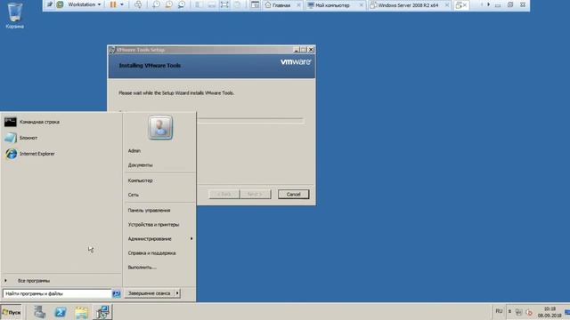Open Windows Explorer folder on taskbar
Screen dimensions: 570x320
tap(81, 312)
